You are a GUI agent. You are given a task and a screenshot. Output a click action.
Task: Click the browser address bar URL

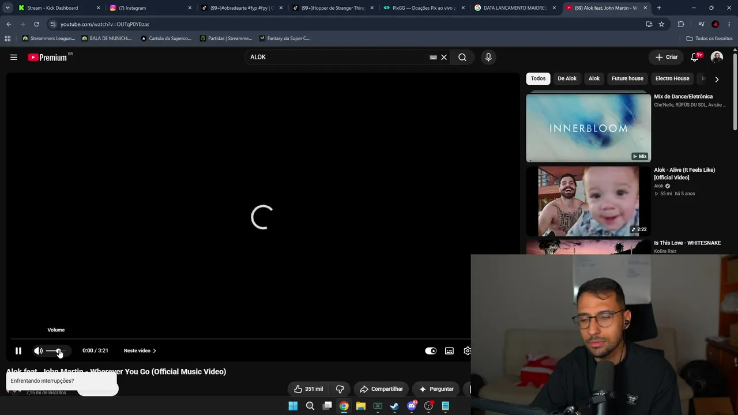105,24
